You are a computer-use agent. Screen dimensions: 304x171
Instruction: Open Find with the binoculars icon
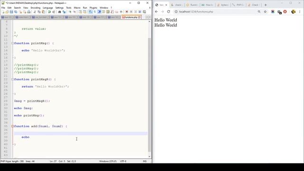pos(59,12)
